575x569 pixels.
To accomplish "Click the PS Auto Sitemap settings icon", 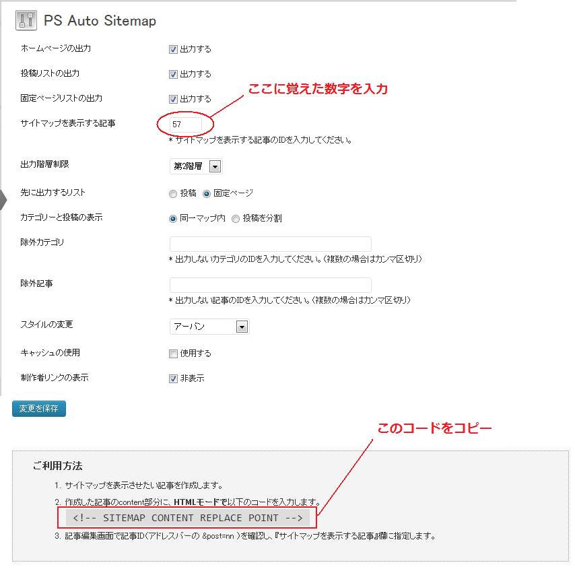I will click(26, 20).
